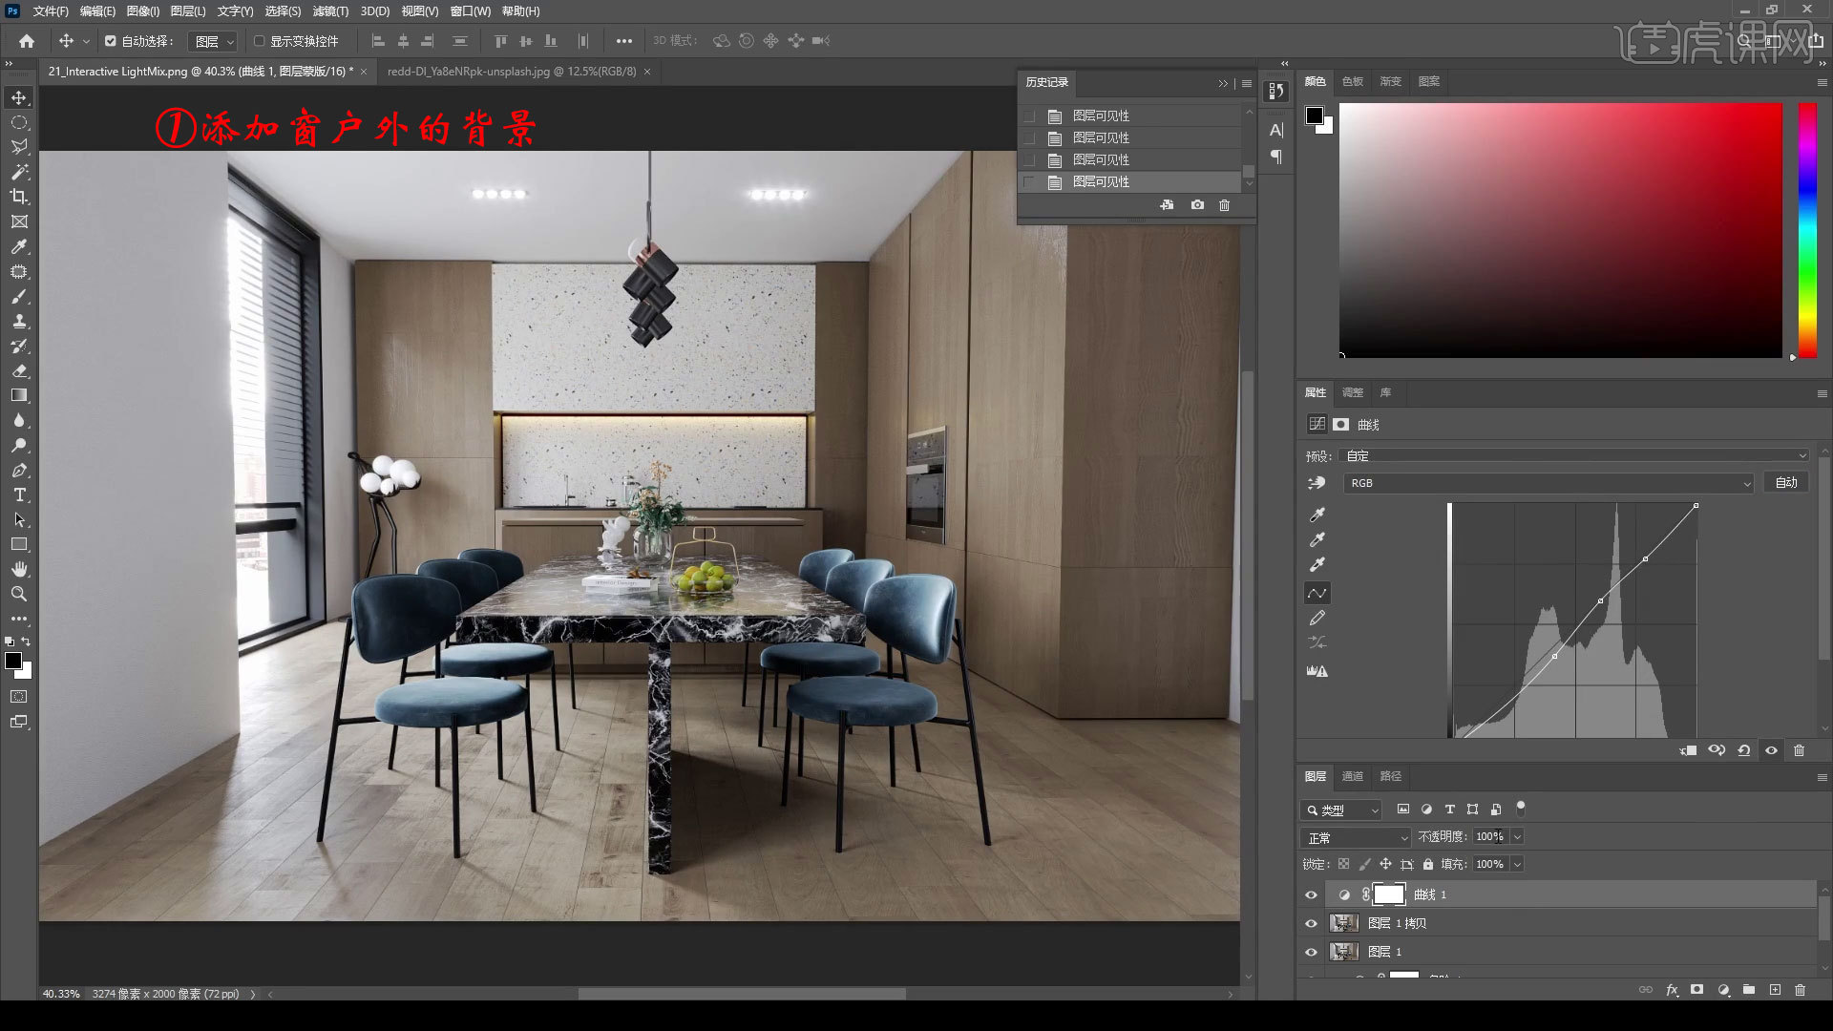Select the Zoom tool
Viewport: 1833px width, 1031px height.
19,594
